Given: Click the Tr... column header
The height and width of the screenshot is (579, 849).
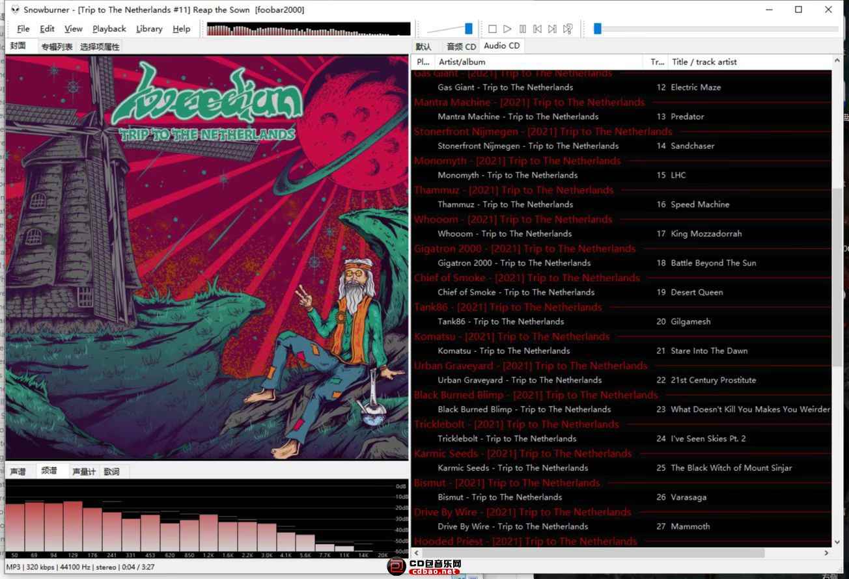Looking at the screenshot, I should coord(657,62).
